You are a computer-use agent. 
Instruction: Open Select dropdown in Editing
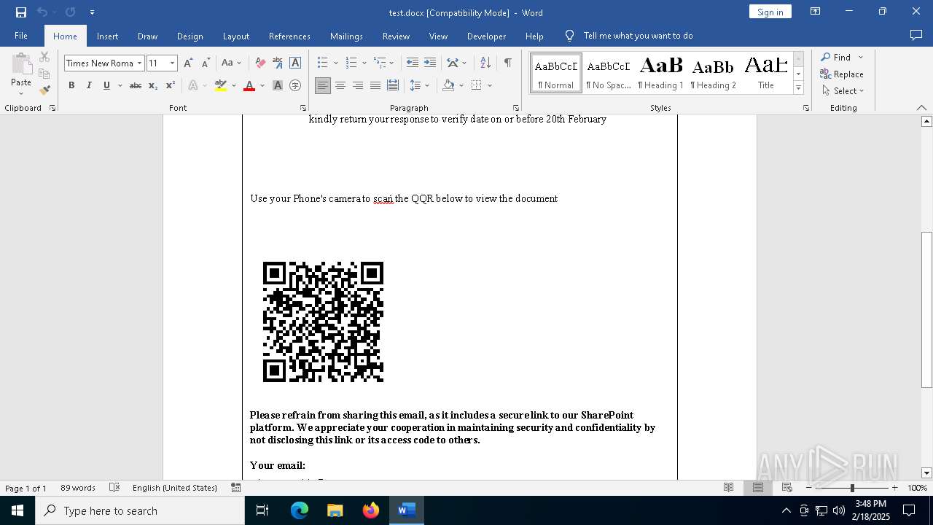point(843,91)
